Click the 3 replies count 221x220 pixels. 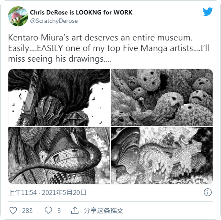coord(59,211)
